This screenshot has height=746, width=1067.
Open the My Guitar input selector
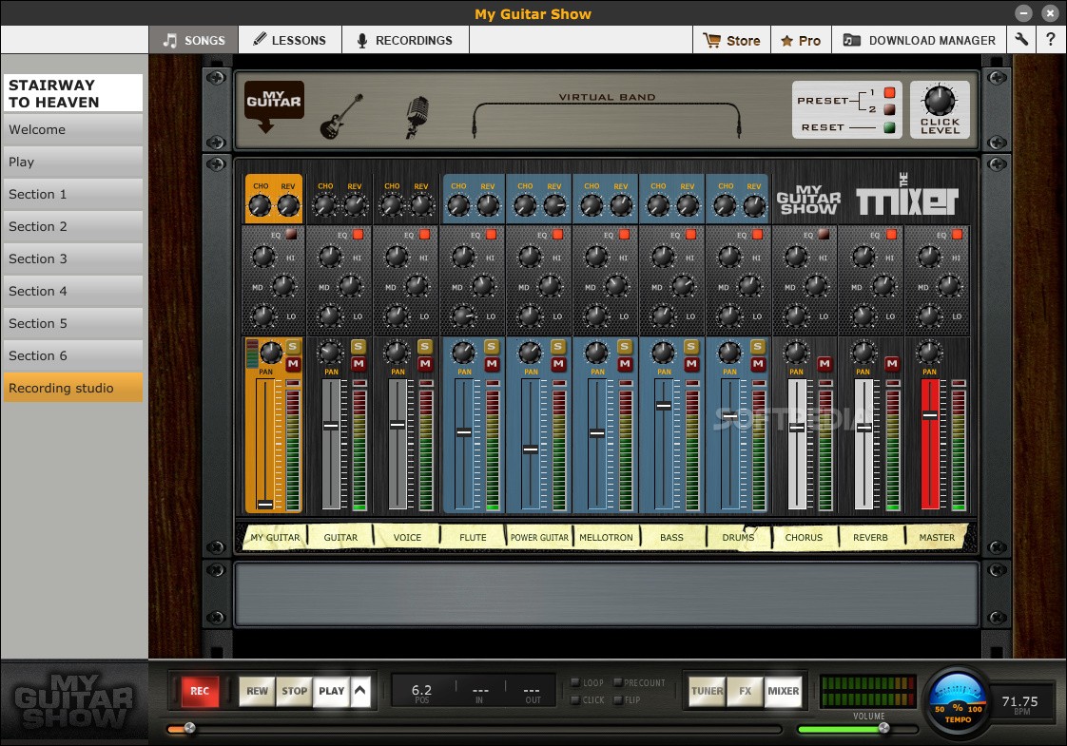274,106
